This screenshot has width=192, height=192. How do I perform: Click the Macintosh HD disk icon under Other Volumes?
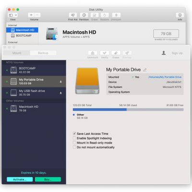click(13, 108)
